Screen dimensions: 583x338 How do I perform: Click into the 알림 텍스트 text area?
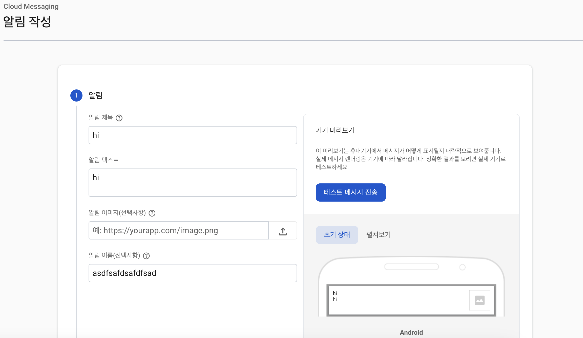(193, 182)
